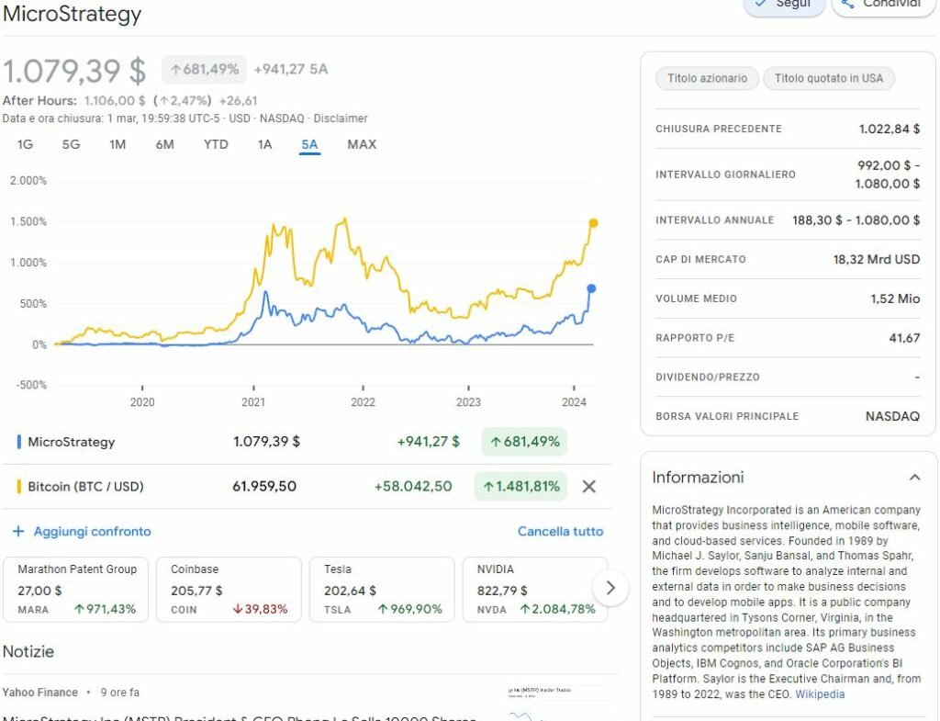Screen dimensions: 940x721
Task: Click the yellow Bitcoin endpoint on chart
Action: pyautogui.click(x=594, y=223)
